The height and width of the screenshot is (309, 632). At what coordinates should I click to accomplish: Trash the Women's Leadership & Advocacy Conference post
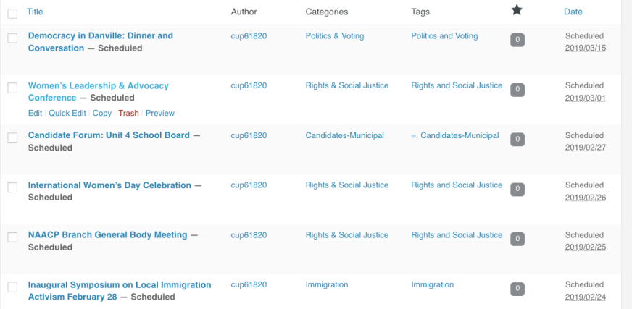point(128,113)
